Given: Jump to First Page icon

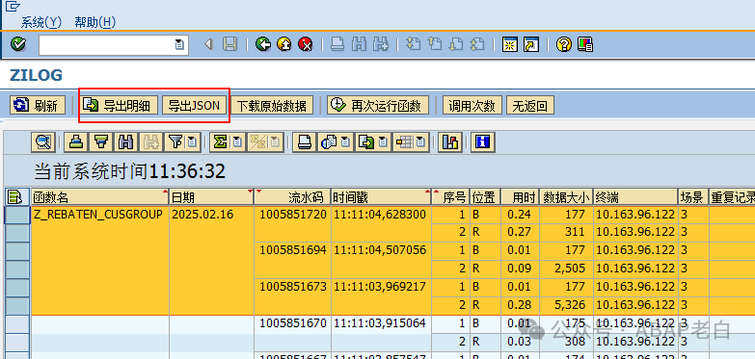Looking at the screenshot, I should (x=413, y=44).
